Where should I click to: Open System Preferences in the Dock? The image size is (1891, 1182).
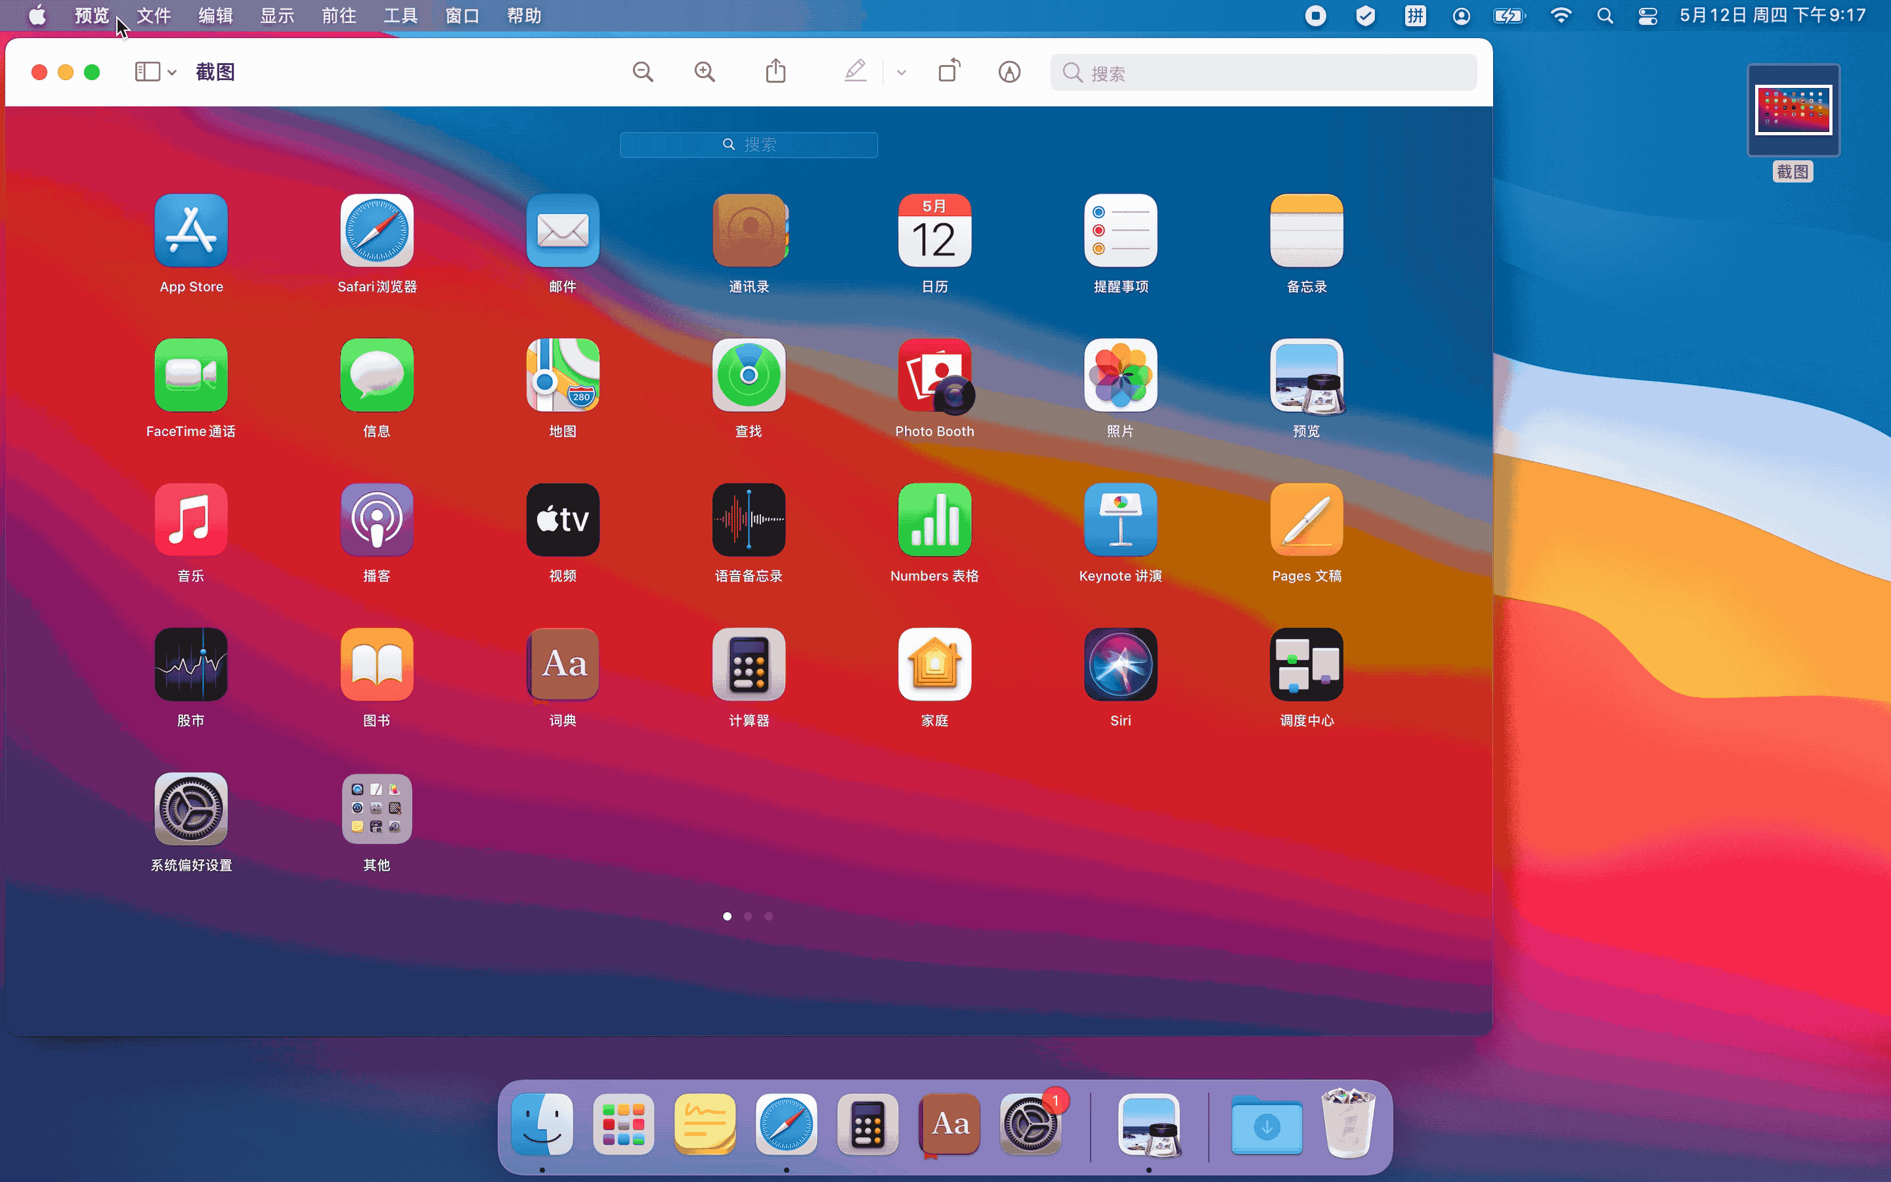pyautogui.click(x=1031, y=1124)
